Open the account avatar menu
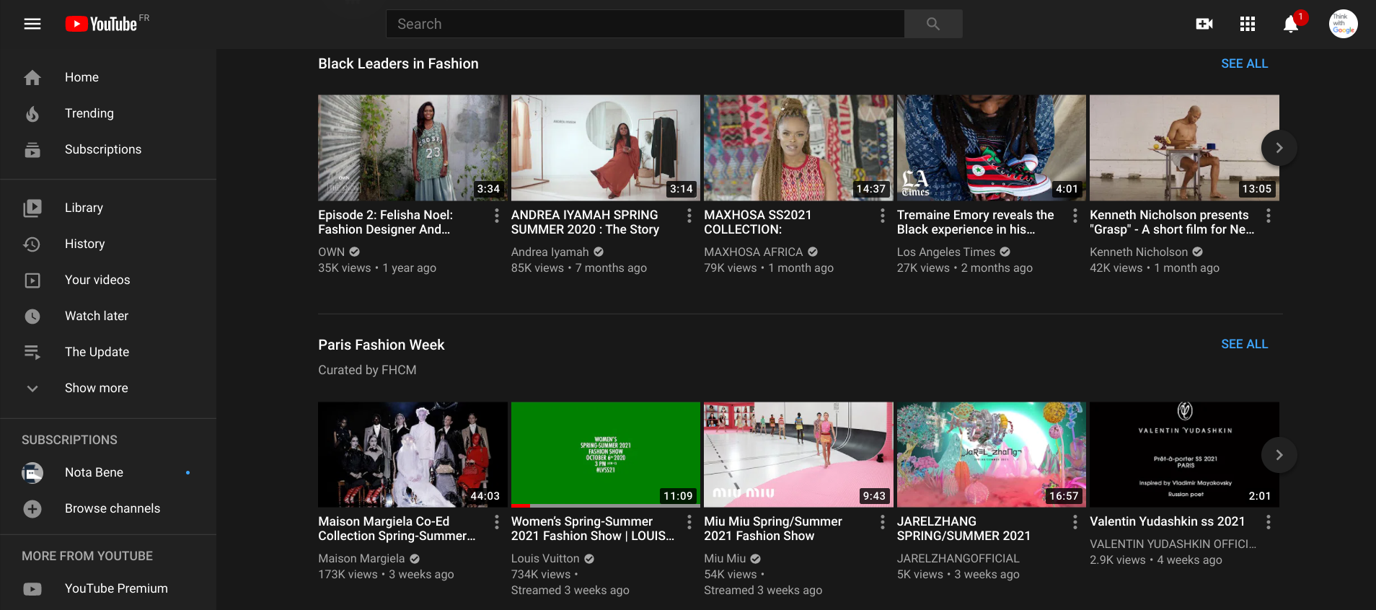 (1343, 24)
